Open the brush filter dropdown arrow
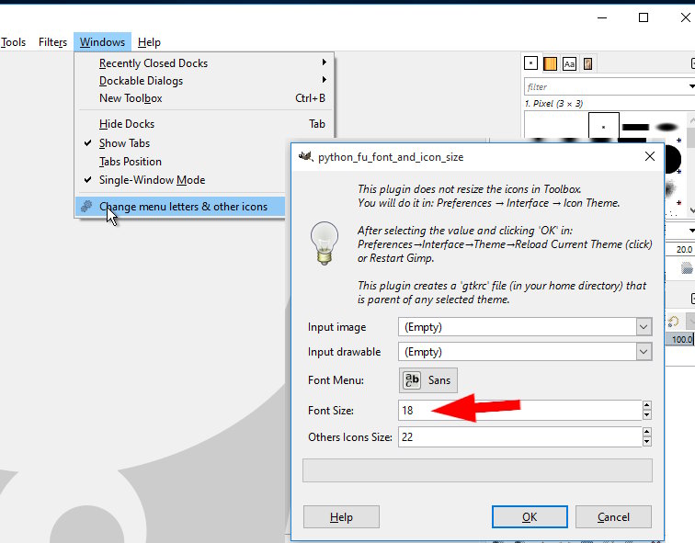The image size is (695, 543). (691, 86)
